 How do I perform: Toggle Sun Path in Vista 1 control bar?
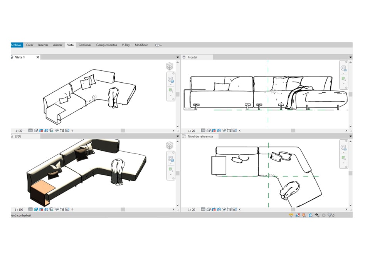point(41,130)
